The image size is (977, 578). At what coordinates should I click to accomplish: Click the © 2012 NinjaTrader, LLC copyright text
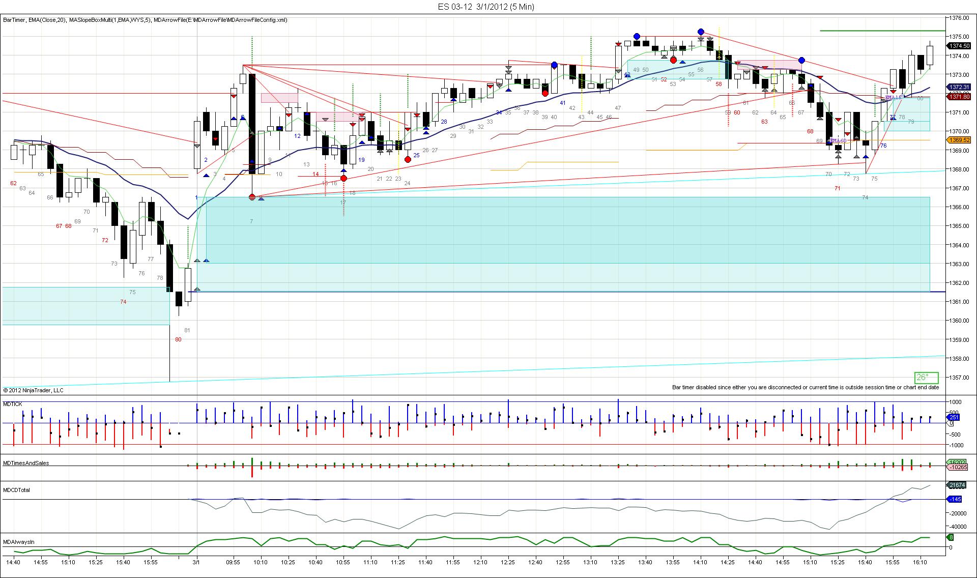[x=34, y=390]
